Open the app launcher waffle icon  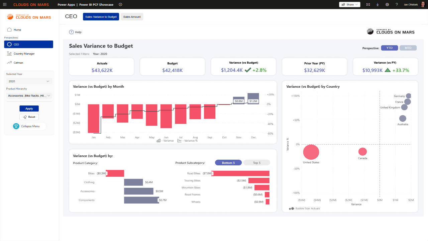5,5
